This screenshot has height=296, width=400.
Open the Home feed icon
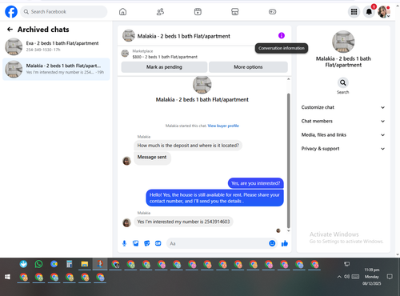coord(122,12)
